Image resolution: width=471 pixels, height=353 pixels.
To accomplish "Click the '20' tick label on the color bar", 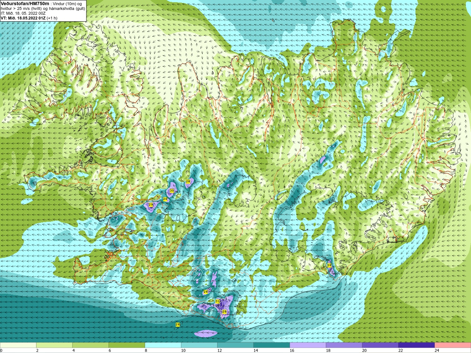I will 364,350.
